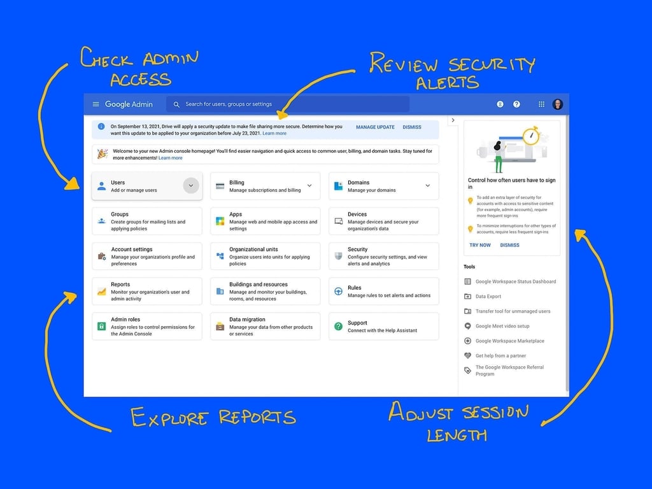This screenshot has width=652, height=489.
Task: Dismiss the Drive security update banner
Action: click(x=412, y=127)
